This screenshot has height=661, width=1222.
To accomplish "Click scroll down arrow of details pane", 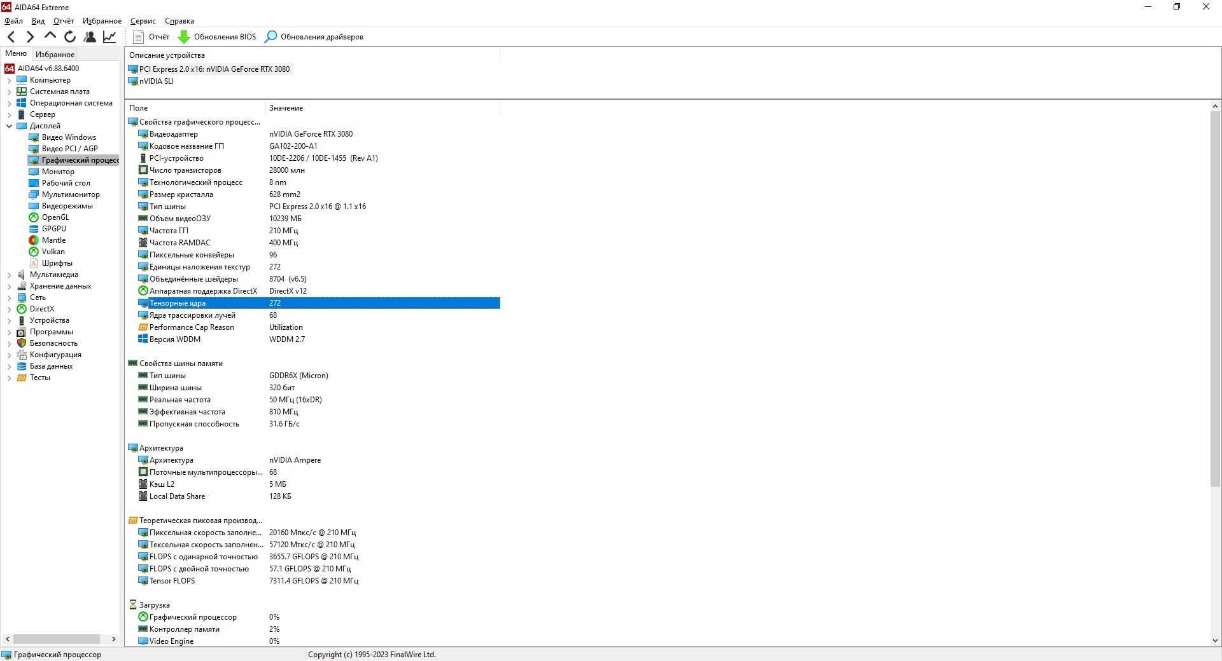I will click(x=1215, y=641).
